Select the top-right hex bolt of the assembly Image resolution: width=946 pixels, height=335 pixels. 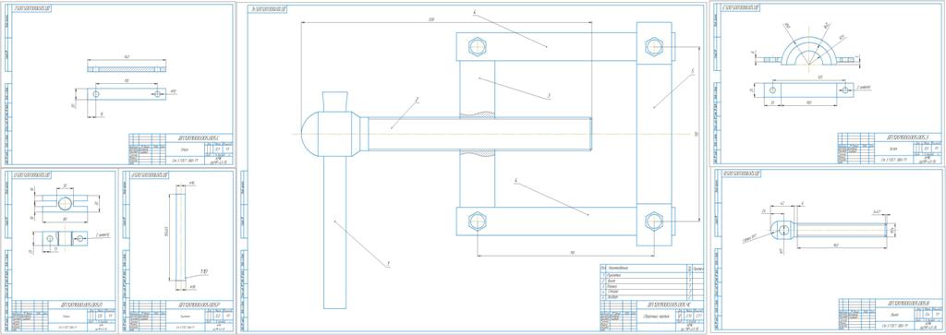tap(653, 46)
